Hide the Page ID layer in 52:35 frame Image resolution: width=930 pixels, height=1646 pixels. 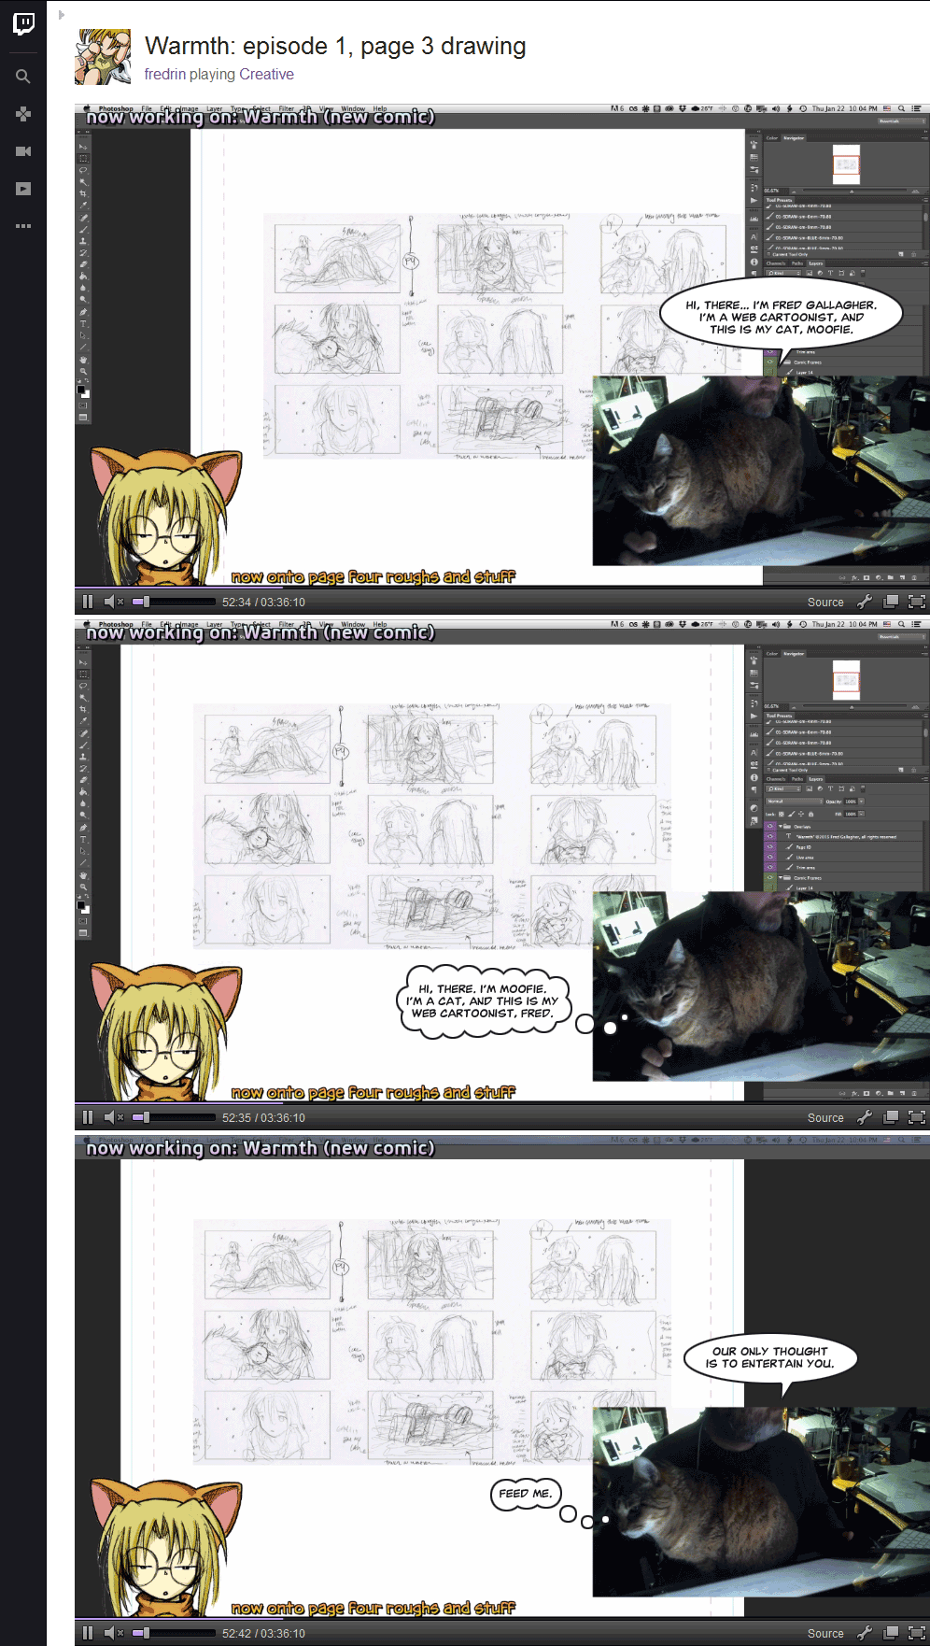click(770, 846)
